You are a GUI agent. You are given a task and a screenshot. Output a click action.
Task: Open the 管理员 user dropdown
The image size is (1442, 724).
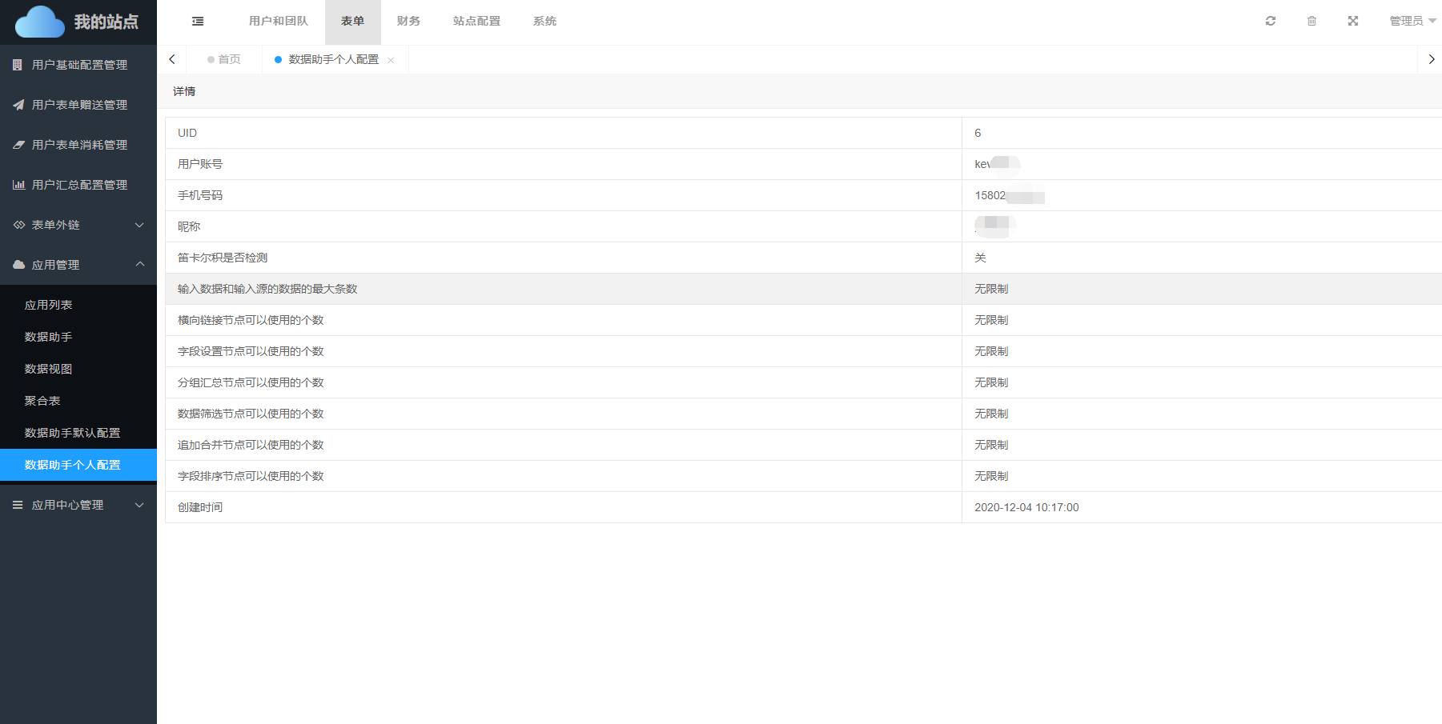coord(1412,22)
